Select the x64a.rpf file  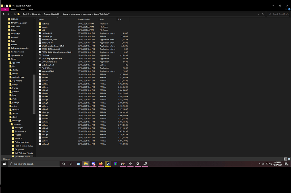pyautogui.click(x=45, y=74)
